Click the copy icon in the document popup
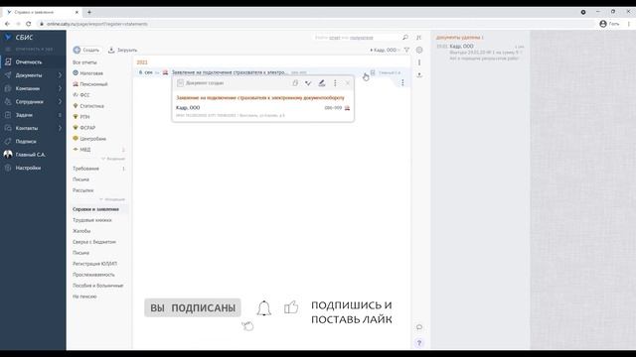This screenshot has height=357, width=636. pyautogui.click(x=295, y=83)
